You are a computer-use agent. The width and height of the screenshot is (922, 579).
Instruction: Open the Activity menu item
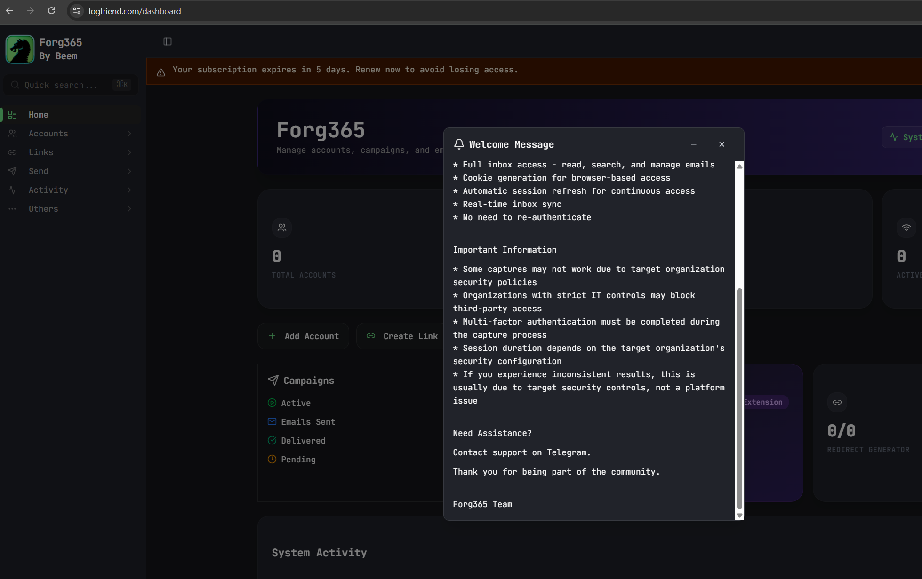(x=71, y=190)
